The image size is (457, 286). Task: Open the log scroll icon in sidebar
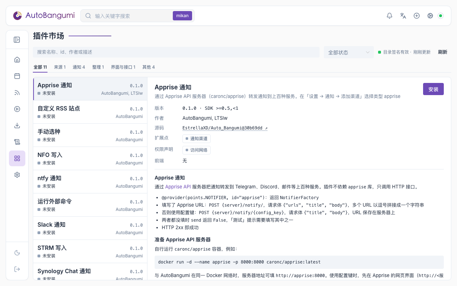click(17, 142)
